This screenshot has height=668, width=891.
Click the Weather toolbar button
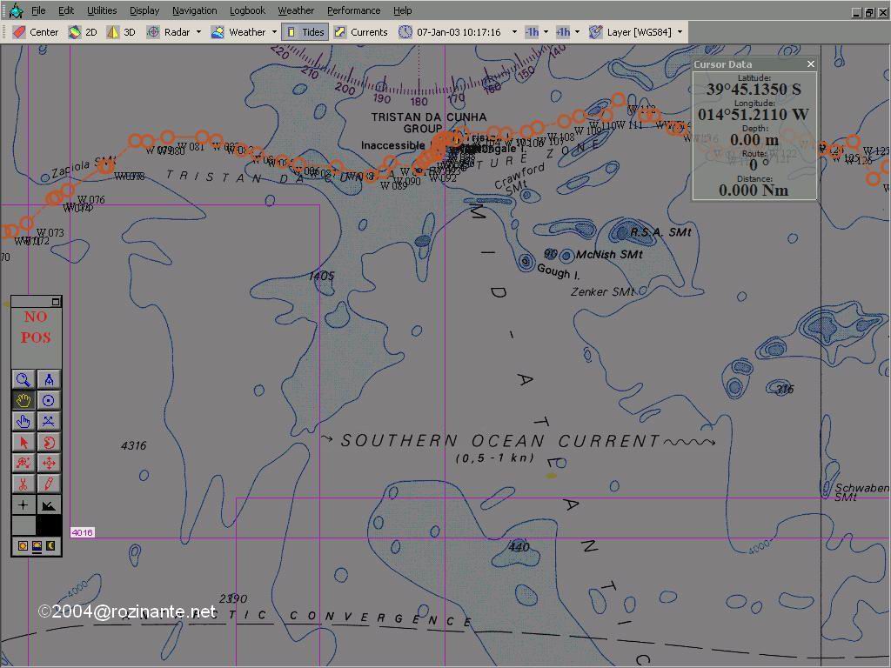point(238,32)
